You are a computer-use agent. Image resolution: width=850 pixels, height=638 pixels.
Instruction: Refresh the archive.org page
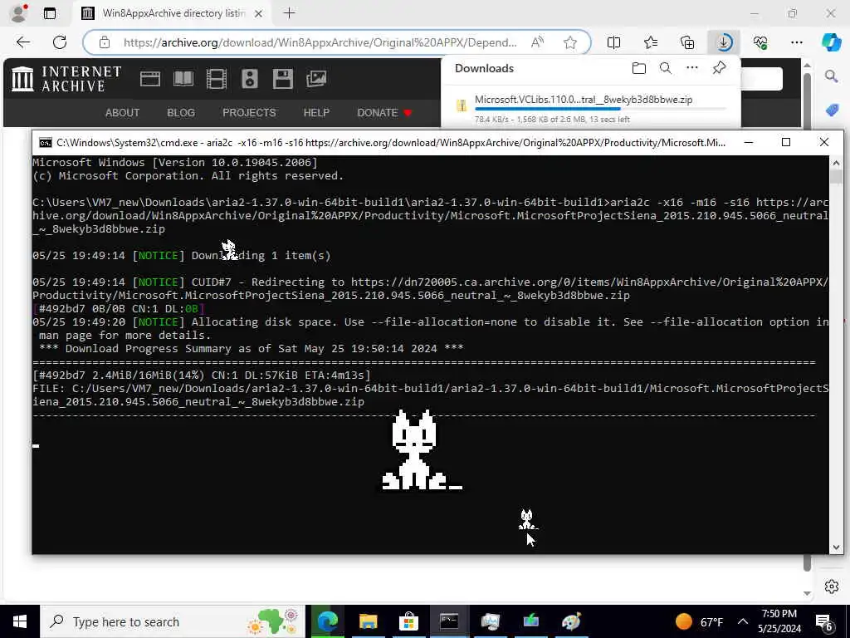[x=60, y=42]
